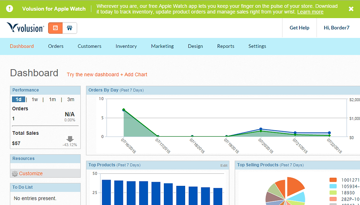The height and width of the screenshot is (205, 360).
Task: Open the Orders menu
Action: 56,46
